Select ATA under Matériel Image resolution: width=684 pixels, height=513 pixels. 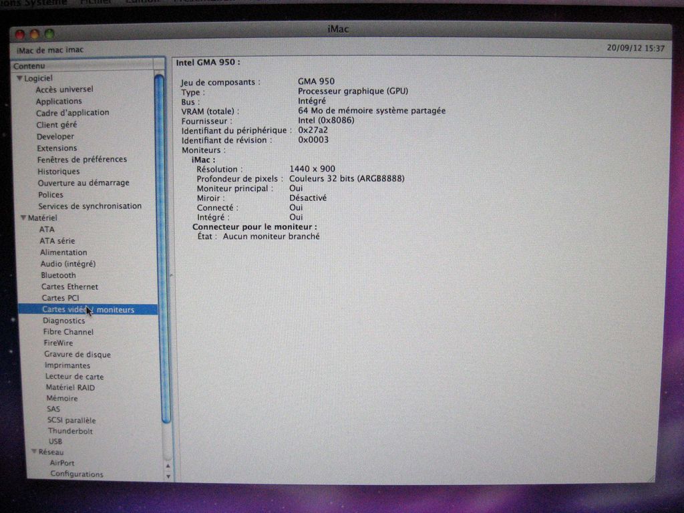(x=47, y=230)
